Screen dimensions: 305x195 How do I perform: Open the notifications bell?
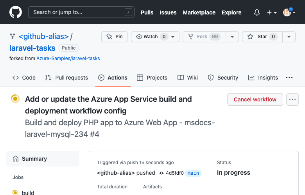tap(257, 12)
